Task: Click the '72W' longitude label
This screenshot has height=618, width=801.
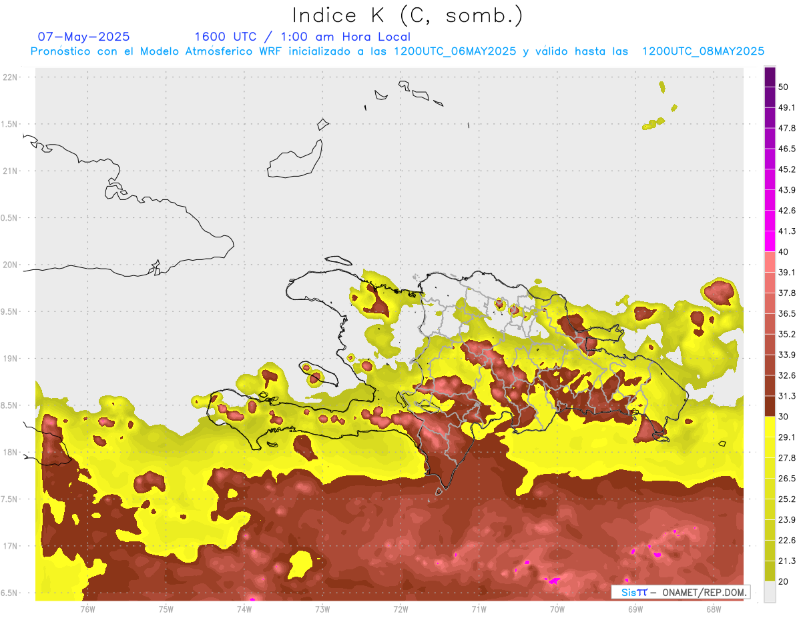Action: [400, 609]
